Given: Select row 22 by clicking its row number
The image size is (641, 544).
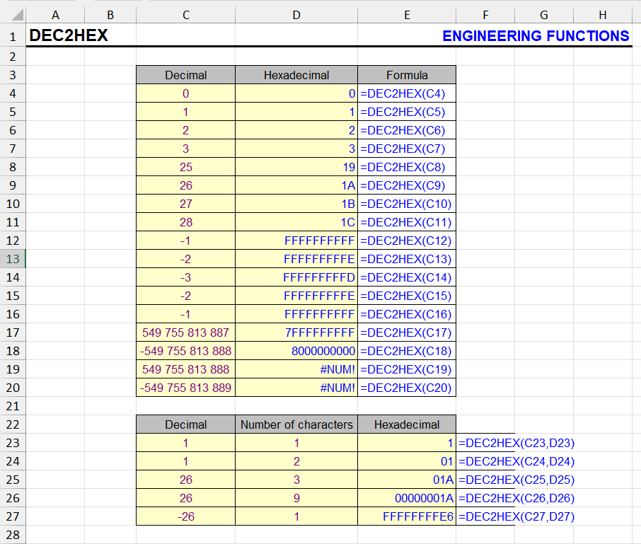Looking at the screenshot, I should point(13,424).
